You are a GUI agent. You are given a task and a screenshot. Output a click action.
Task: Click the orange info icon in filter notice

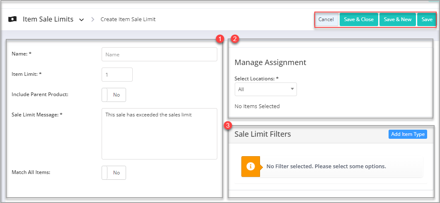click(250, 166)
